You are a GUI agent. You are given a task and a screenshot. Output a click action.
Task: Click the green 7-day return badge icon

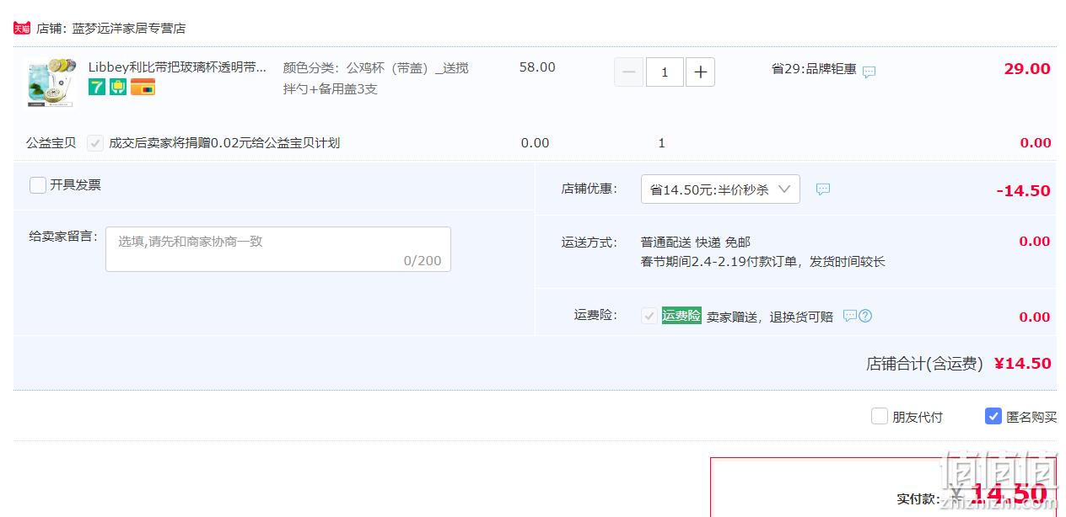click(97, 87)
